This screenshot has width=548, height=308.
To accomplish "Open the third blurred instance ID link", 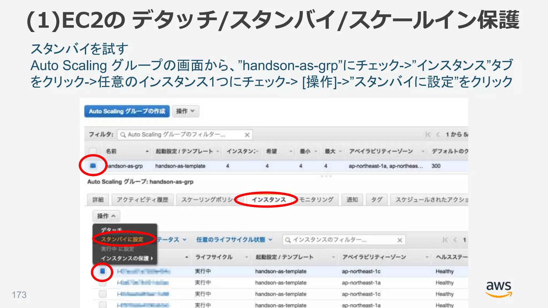I will [143, 294].
